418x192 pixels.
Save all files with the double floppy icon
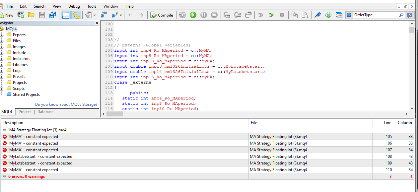53,15
